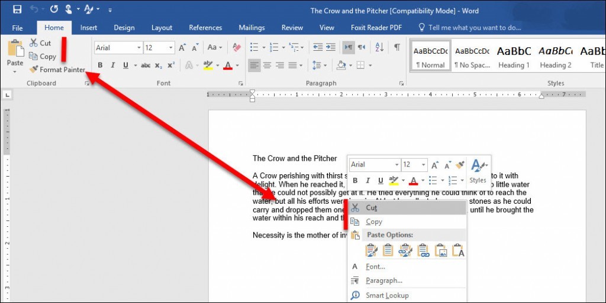Click the Redo/Repeat icon in quick access toolbar
Image resolution: width=606 pixels, height=303 pixels.
(54, 9)
